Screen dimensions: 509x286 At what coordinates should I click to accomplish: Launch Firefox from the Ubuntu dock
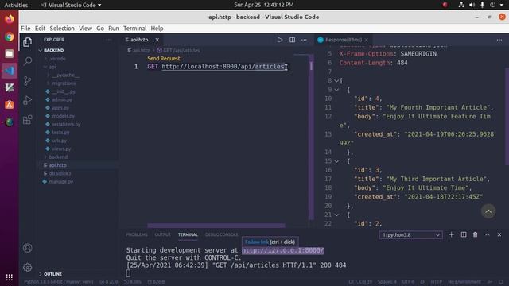(x=10, y=19)
